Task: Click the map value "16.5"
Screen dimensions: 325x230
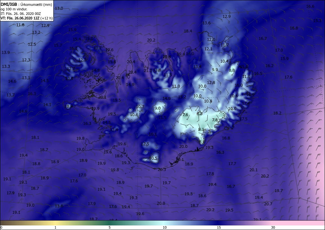Action: click(258, 74)
